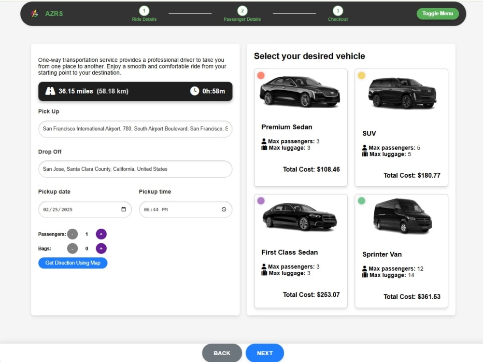Click the Toggle Menu button
483x362 pixels.
coord(438,14)
